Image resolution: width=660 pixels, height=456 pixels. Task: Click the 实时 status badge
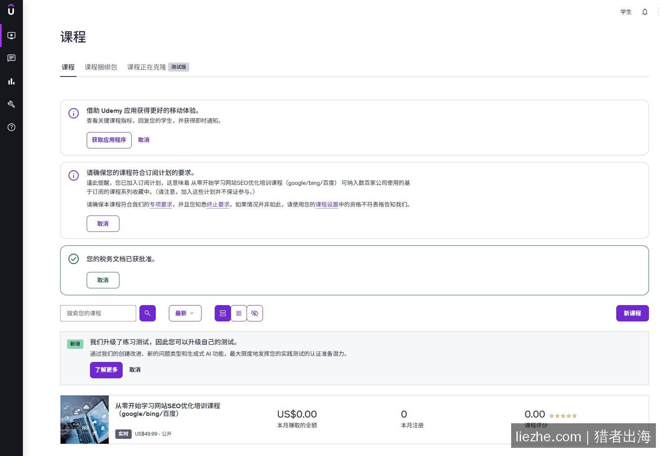point(123,434)
